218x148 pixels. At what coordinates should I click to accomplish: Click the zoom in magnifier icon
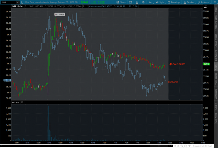[x=182, y=146]
